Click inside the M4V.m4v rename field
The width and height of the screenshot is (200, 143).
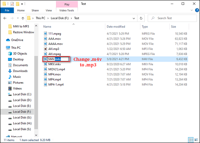pyautogui.click(x=59, y=59)
